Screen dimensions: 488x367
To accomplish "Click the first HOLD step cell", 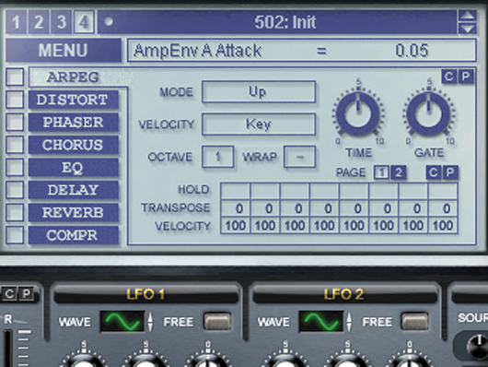I will click(x=236, y=191).
